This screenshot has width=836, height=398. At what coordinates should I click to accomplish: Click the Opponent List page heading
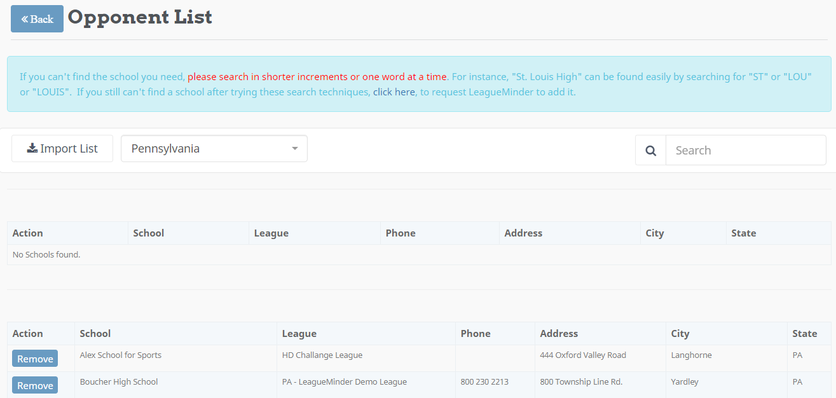pos(140,17)
